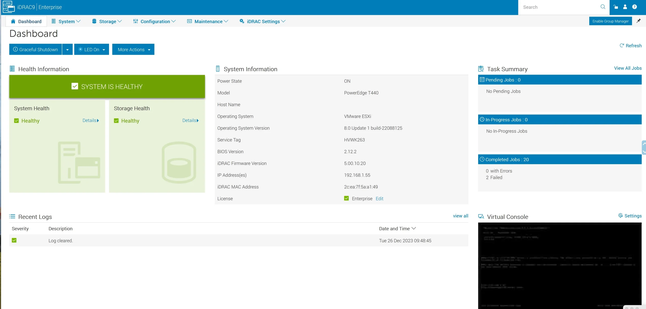646x309 pixels.
Task: Open the Virtual Console settings gear
Action: 620,216
